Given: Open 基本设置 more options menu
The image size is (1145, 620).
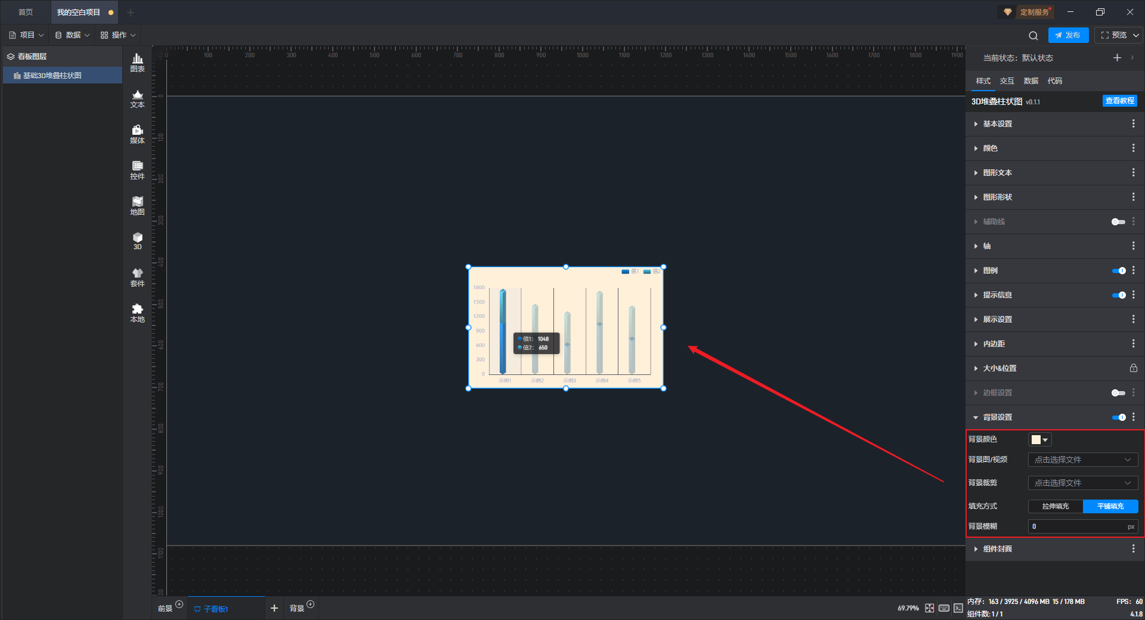Looking at the screenshot, I should pyautogui.click(x=1133, y=124).
